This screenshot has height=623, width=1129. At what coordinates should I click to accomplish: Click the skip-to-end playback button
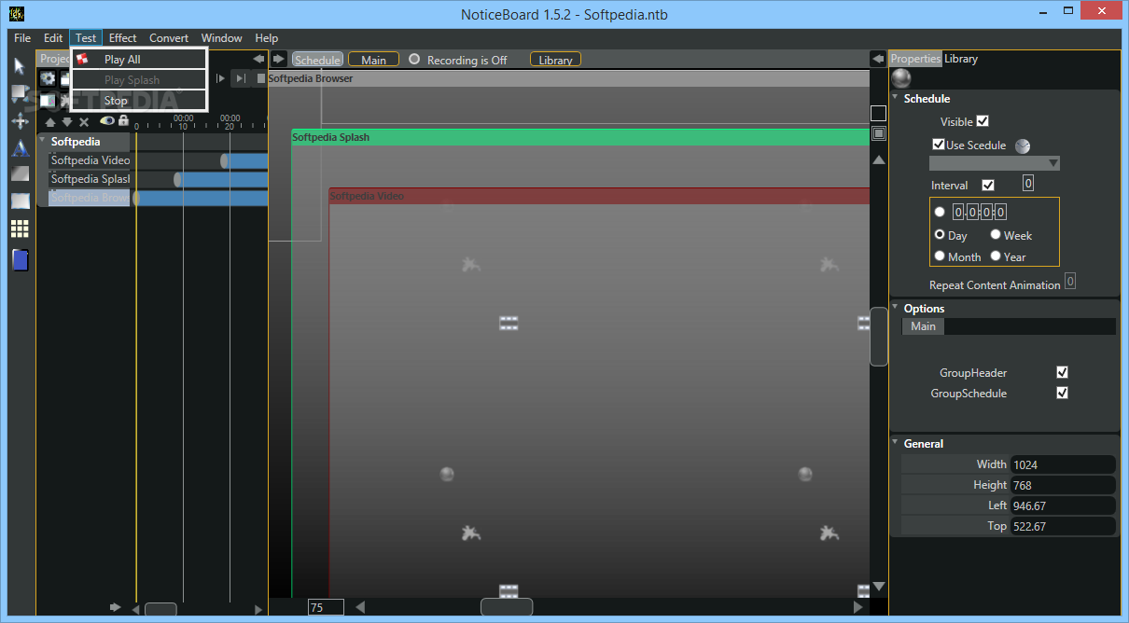click(x=240, y=78)
